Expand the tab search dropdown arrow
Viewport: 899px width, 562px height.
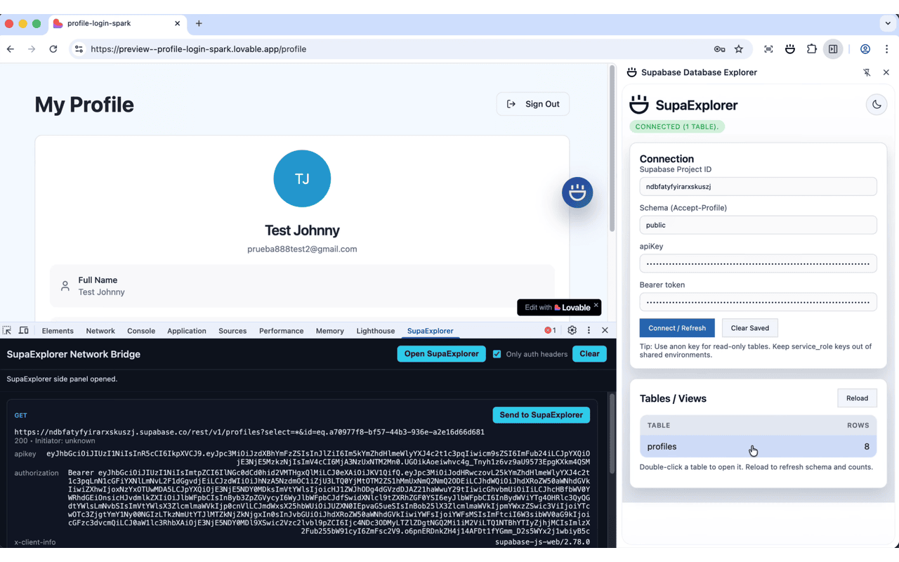(888, 23)
